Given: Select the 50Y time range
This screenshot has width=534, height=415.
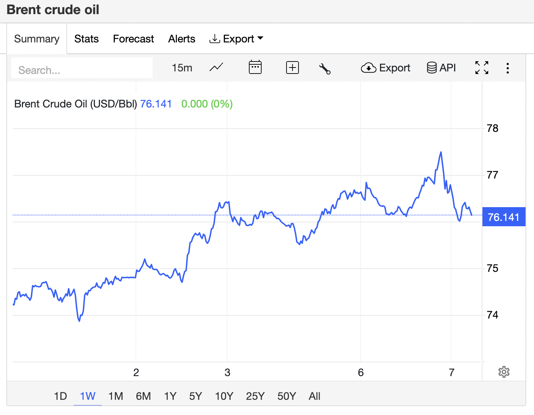Looking at the screenshot, I should [287, 396].
